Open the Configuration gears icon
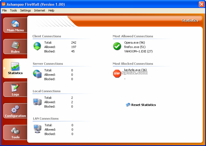 [15, 109]
